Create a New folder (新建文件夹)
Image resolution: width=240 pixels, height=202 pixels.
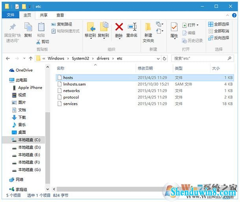coord(148,33)
